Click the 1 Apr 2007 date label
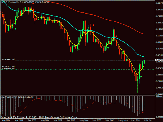Viewport: 163px width, 122px height. click(x=57, y=120)
